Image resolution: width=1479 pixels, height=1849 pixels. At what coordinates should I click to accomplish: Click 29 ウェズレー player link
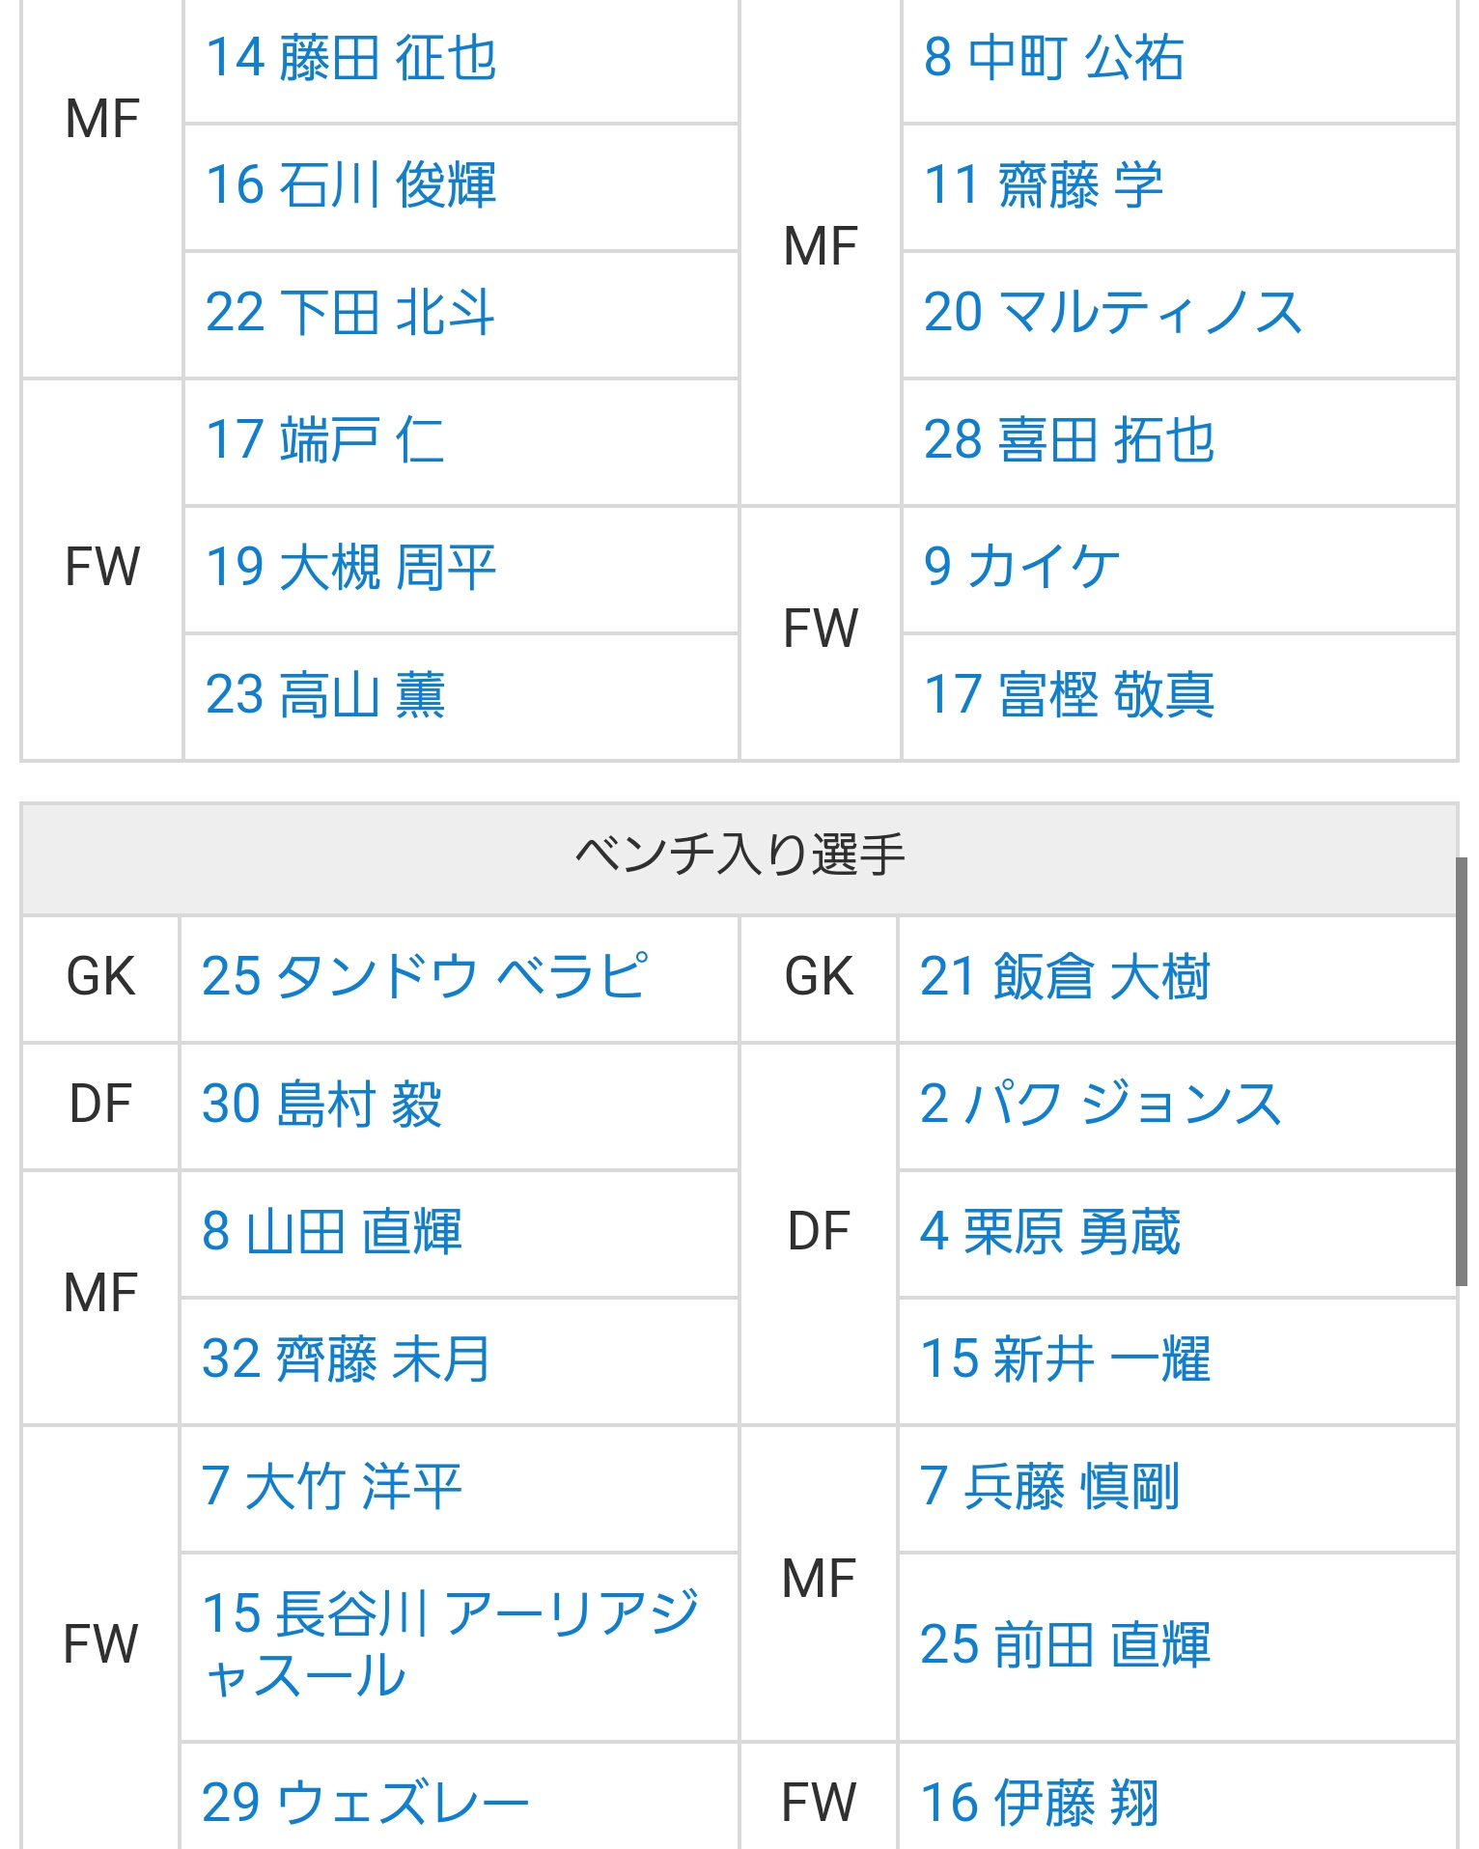(365, 1802)
